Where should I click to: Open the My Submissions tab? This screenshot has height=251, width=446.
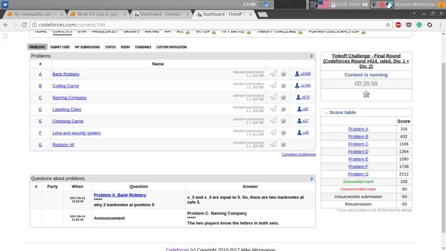pyautogui.click(x=87, y=47)
